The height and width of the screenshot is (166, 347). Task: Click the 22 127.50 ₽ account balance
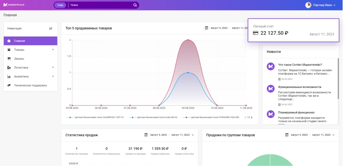pyautogui.click(x=274, y=33)
